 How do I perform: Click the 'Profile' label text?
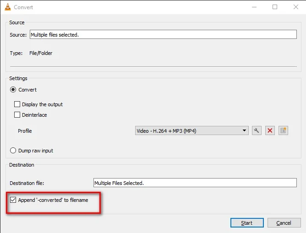[x=25, y=131]
